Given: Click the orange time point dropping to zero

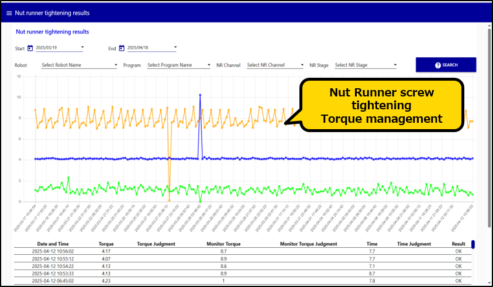Looking at the screenshot, I should [169, 200].
